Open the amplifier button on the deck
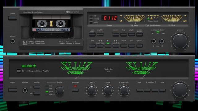Viewport: 198px width, 111px height. point(100,35)
